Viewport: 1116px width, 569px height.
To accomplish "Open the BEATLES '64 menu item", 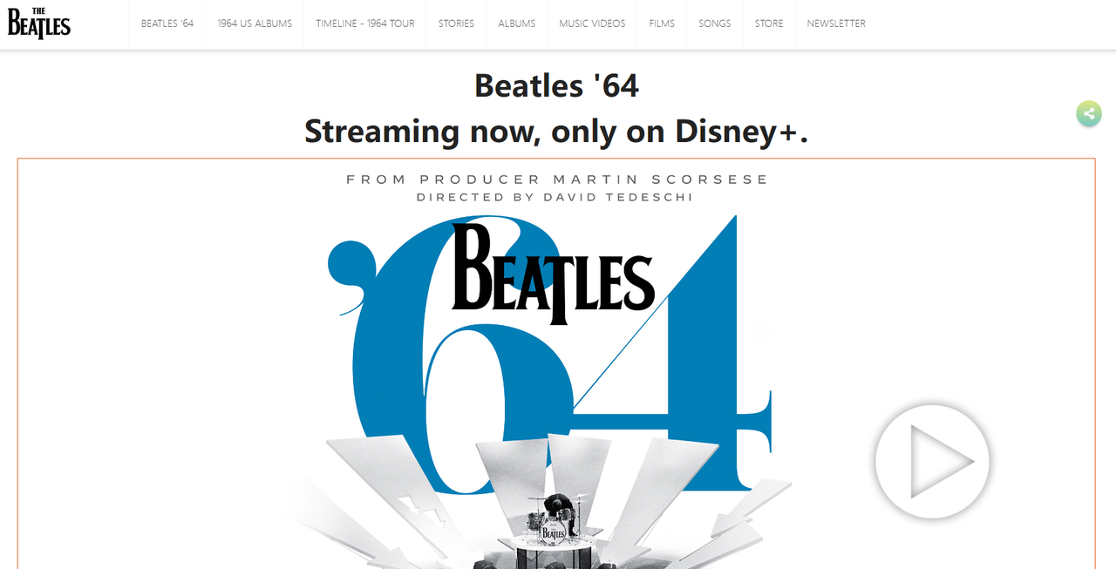I will (167, 24).
